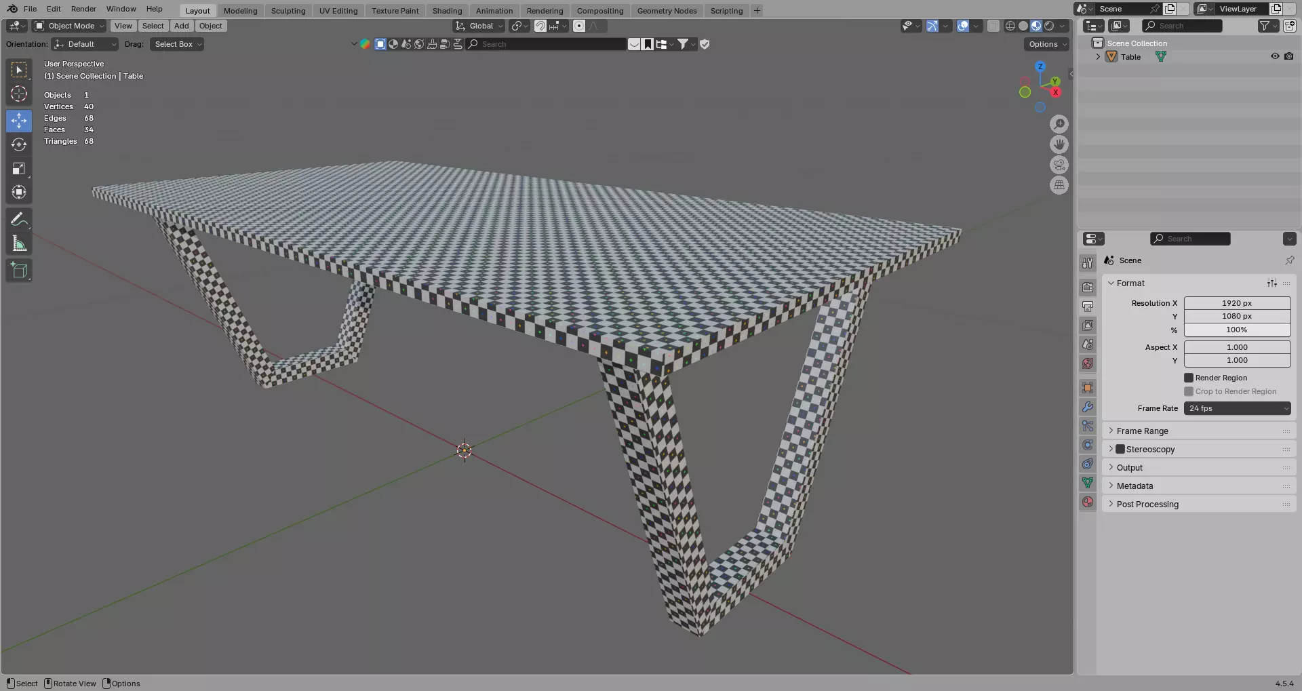
Task: Open the viewport Add menu
Action: (x=182, y=26)
